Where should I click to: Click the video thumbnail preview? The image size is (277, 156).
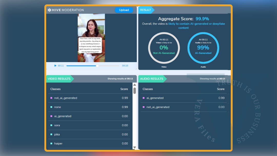[x=91, y=38]
